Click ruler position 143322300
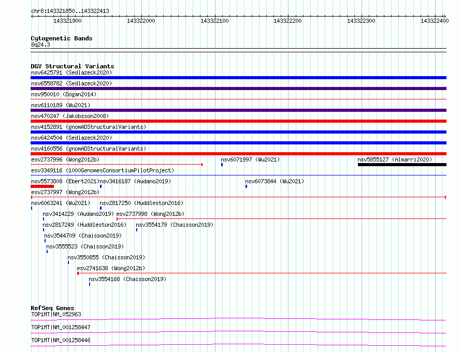Screen dimensions: 461x352 click(362, 21)
